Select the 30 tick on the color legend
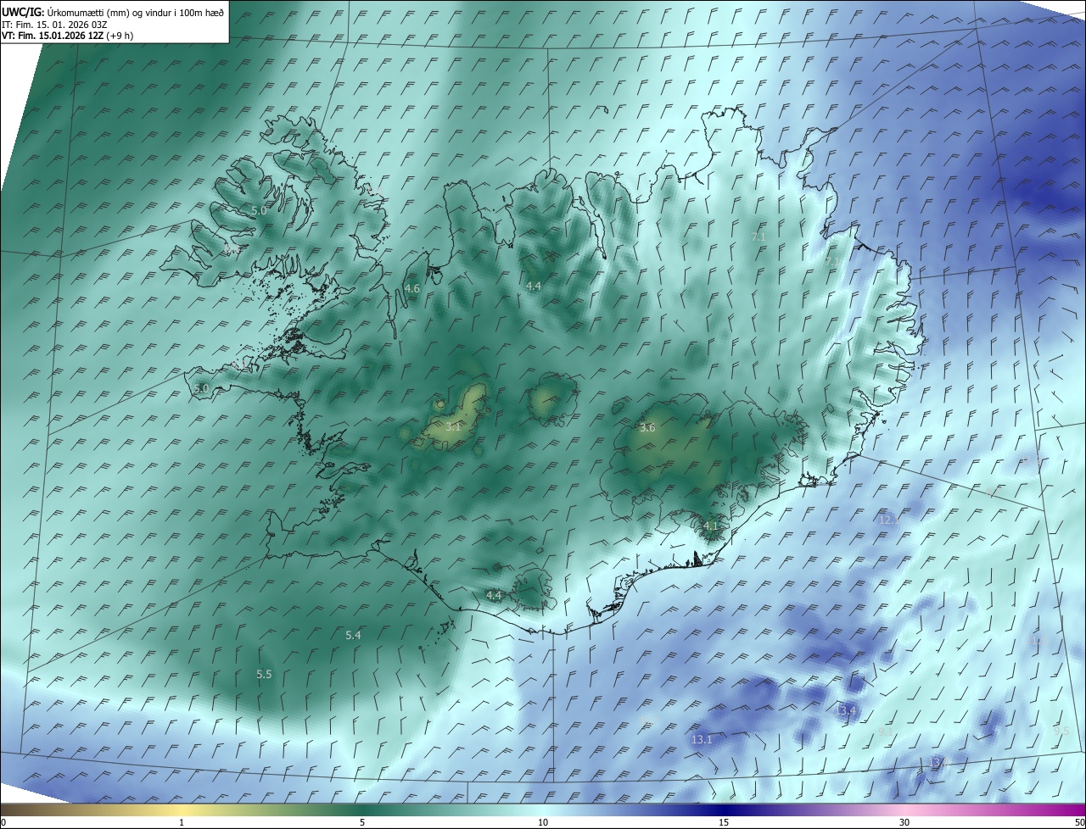 pyautogui.click(x=904, y=822)
